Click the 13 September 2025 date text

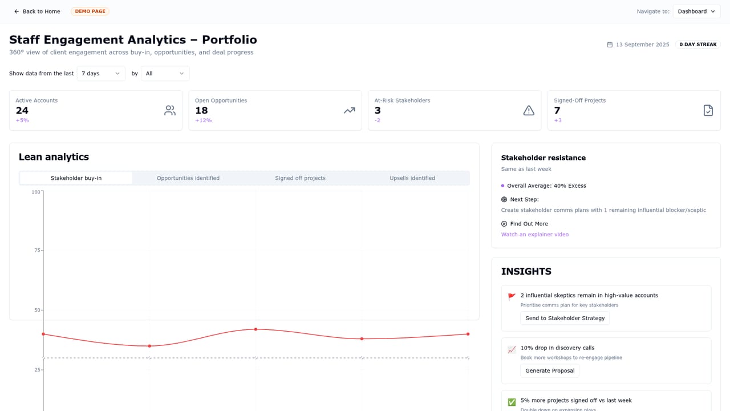pyautogui.click(x=643, y=45)
